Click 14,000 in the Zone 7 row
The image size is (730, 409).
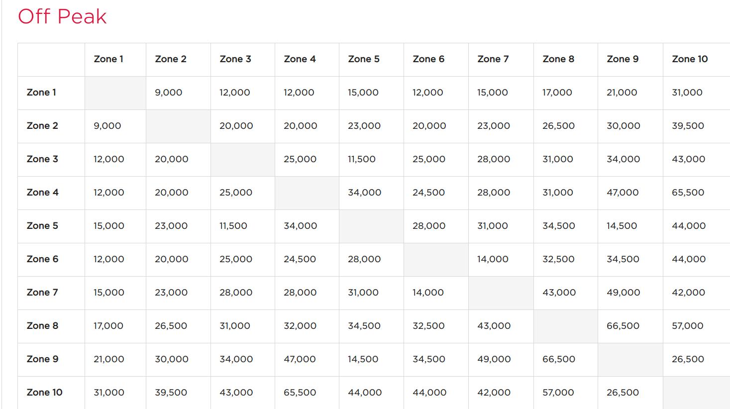click(428, 293)
